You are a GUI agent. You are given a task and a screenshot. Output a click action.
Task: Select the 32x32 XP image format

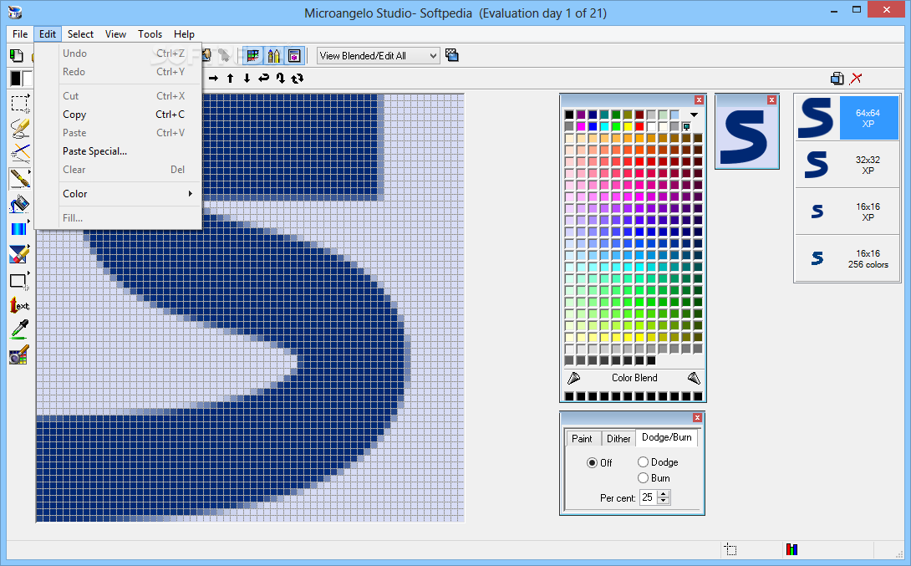pyautogui.click(x=847, y=165)
